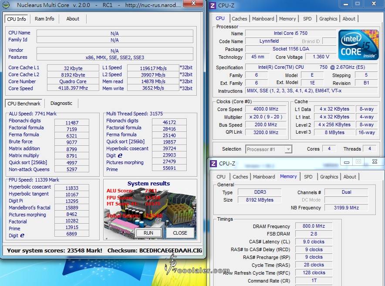Start the benchmark with RUN button
Viewport: 385px width, 286px height.
[149, 233]
